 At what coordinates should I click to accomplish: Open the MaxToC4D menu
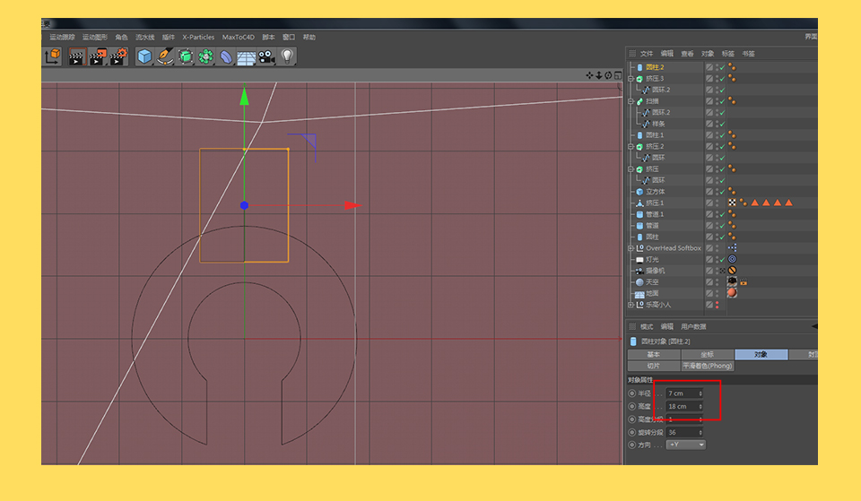[239, 38]
